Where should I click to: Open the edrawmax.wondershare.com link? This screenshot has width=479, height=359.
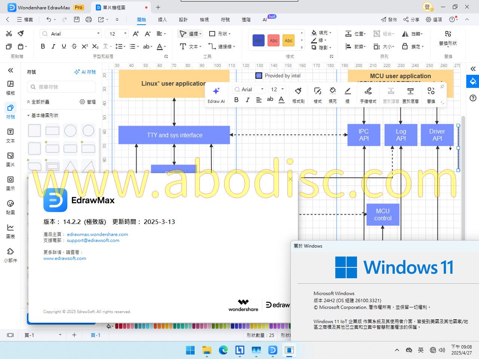[97, 234]
